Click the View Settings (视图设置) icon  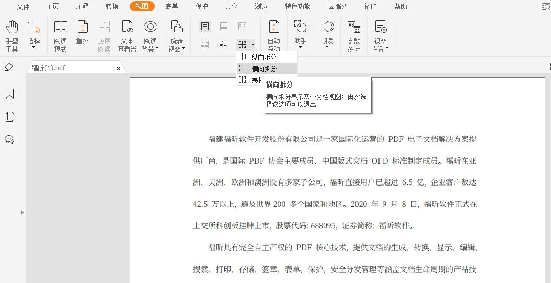coord(380,27)
